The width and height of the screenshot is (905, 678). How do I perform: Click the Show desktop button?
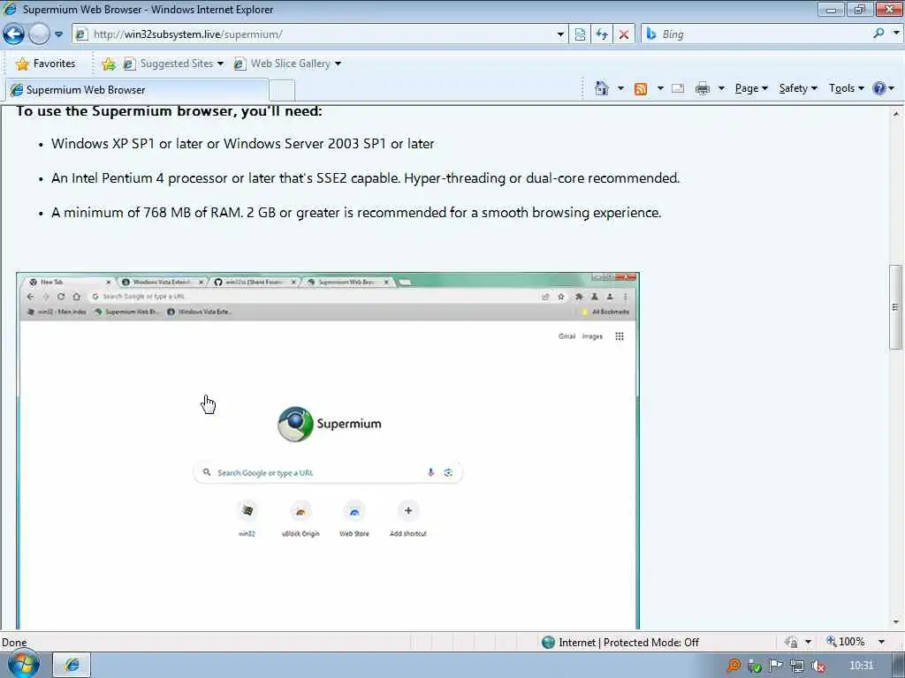click(898, 666)
